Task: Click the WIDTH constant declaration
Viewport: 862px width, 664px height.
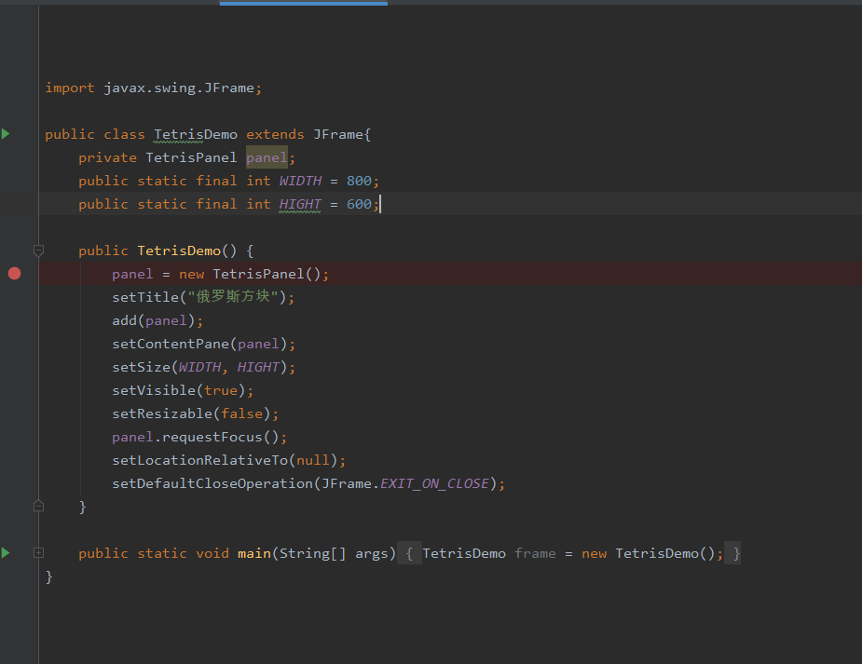Action: pos(300,181)
